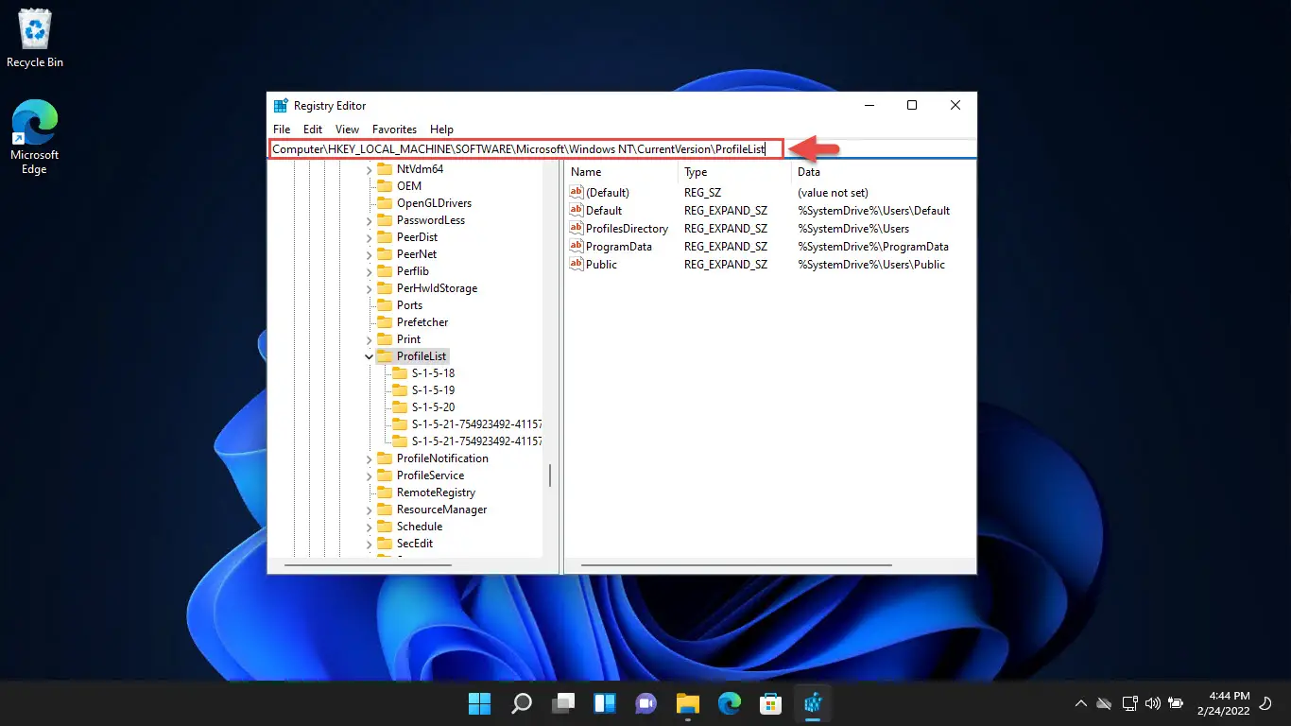Open Widgets icon on taskbar

click(x=605, y=703)
